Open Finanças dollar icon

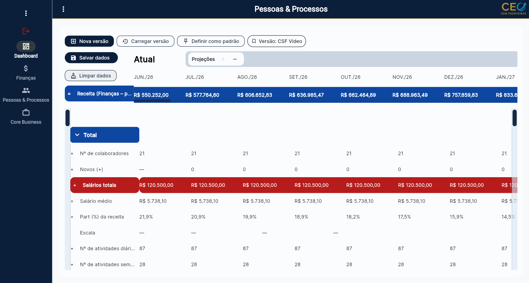[26, 68]
